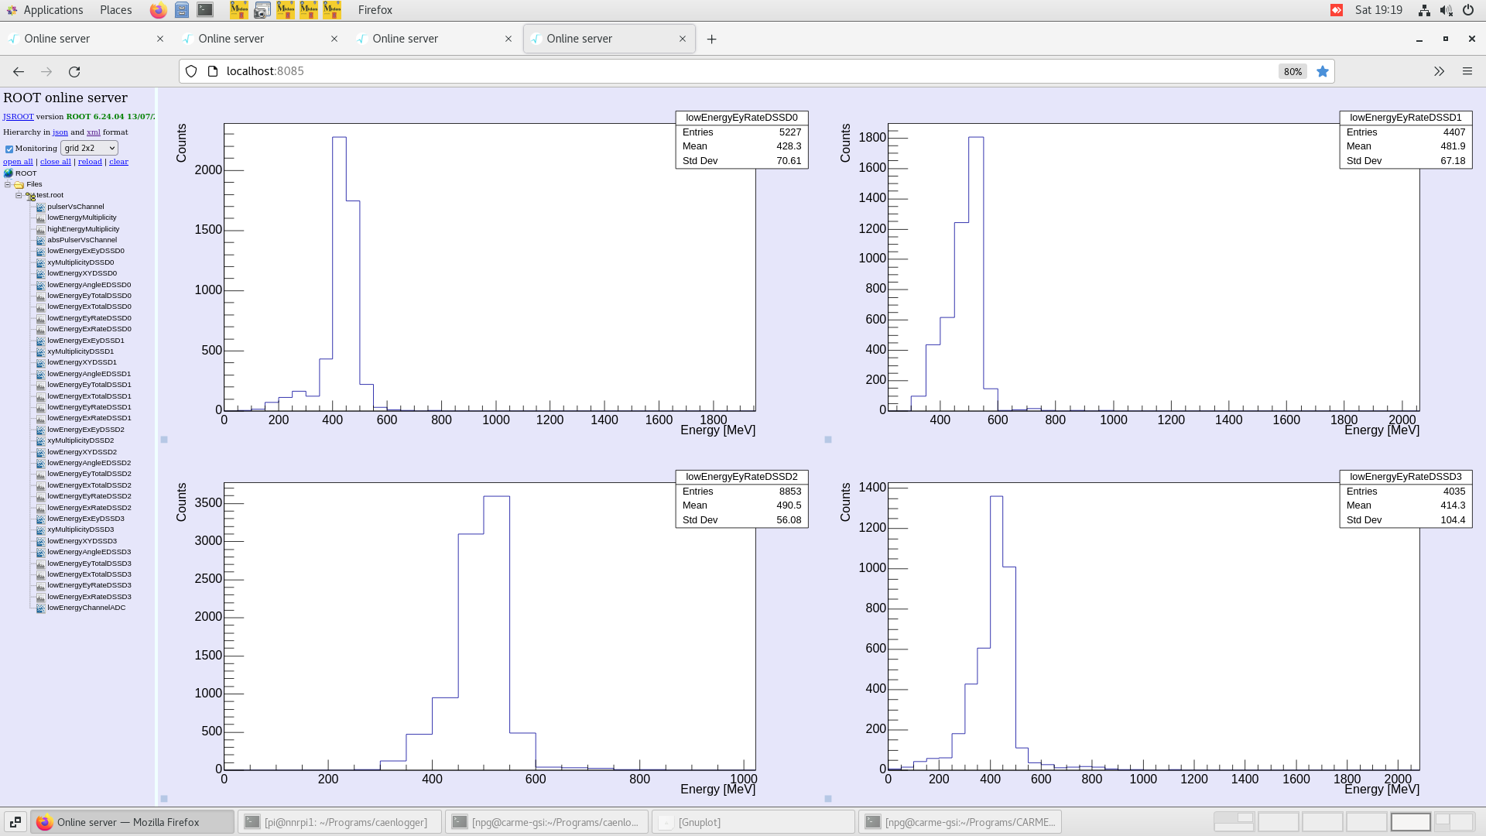Click the lowEnergyMultiplicity histogram icon
The image size is (1486, 836).
coord(40,218)
